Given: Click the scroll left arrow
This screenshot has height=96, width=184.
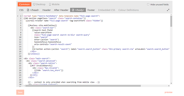Looking at the screenshot, I should [x=24, y=86].
